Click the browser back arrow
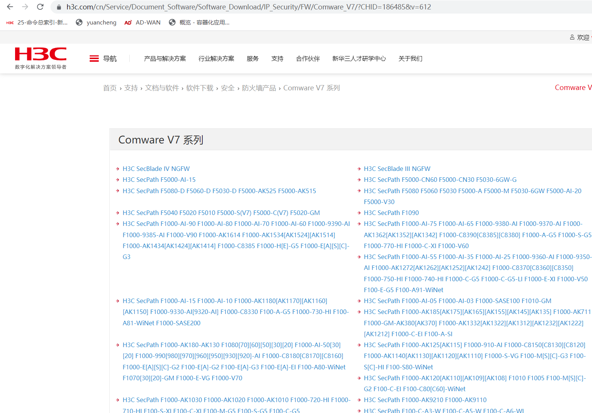Screen dimensions: 592x413 click(x=10, y=7)
